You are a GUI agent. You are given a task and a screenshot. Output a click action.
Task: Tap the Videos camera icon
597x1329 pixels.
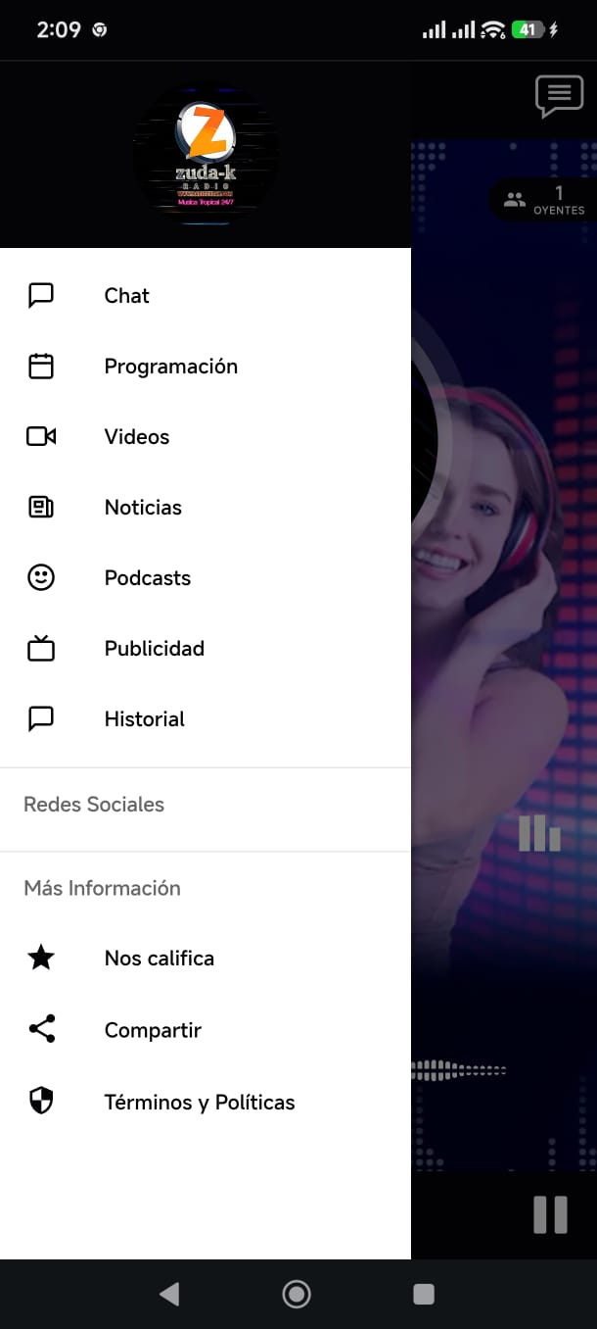41,437
